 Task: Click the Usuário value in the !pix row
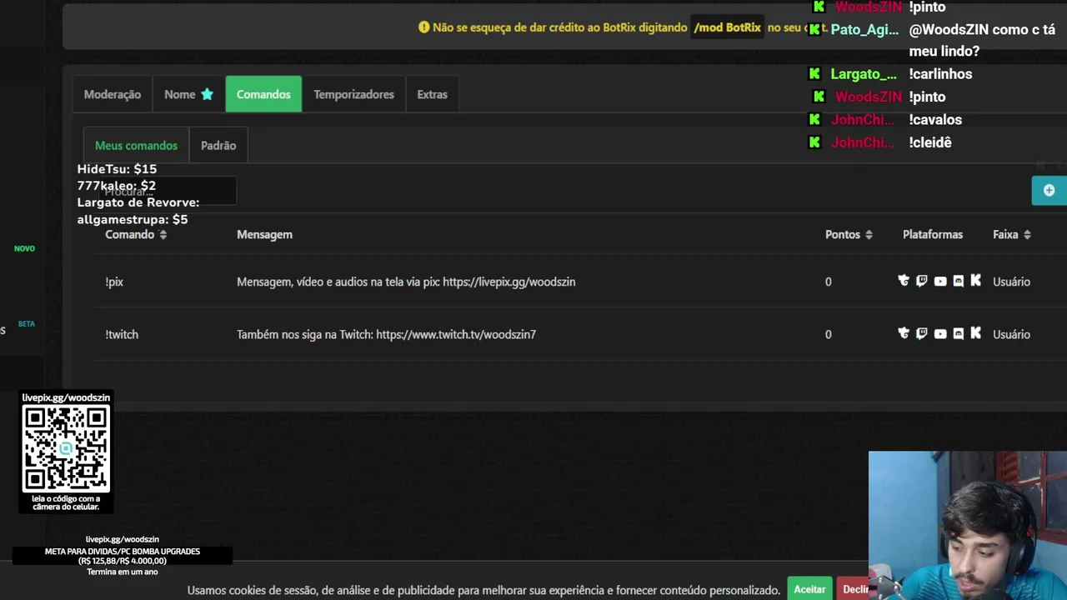(x=1011, y=282)
